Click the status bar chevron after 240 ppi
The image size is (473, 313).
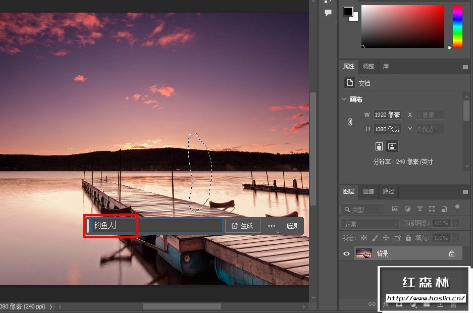(50, 306)
